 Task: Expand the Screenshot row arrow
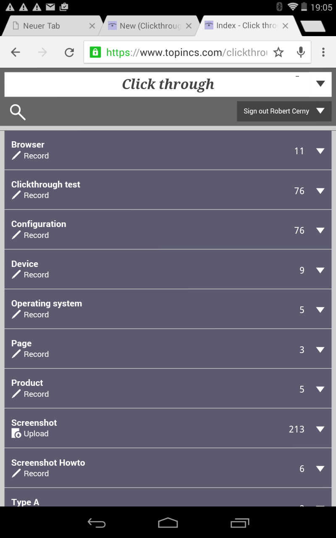coord(320,429)
